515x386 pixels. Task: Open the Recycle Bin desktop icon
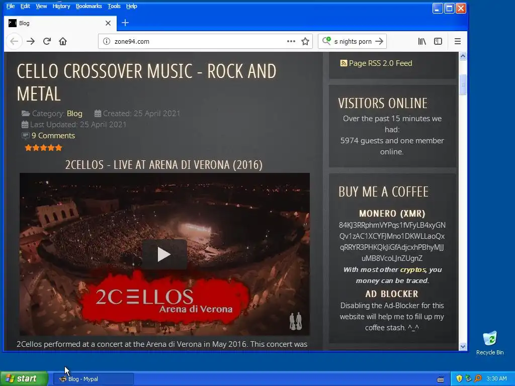(490, 343)
